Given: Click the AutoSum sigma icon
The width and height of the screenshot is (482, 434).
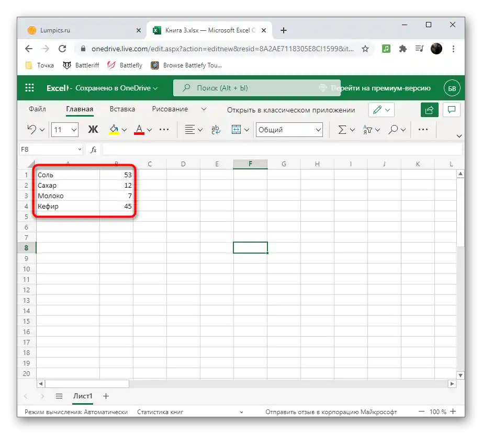Looking at the screenshot, I should 342,130.
